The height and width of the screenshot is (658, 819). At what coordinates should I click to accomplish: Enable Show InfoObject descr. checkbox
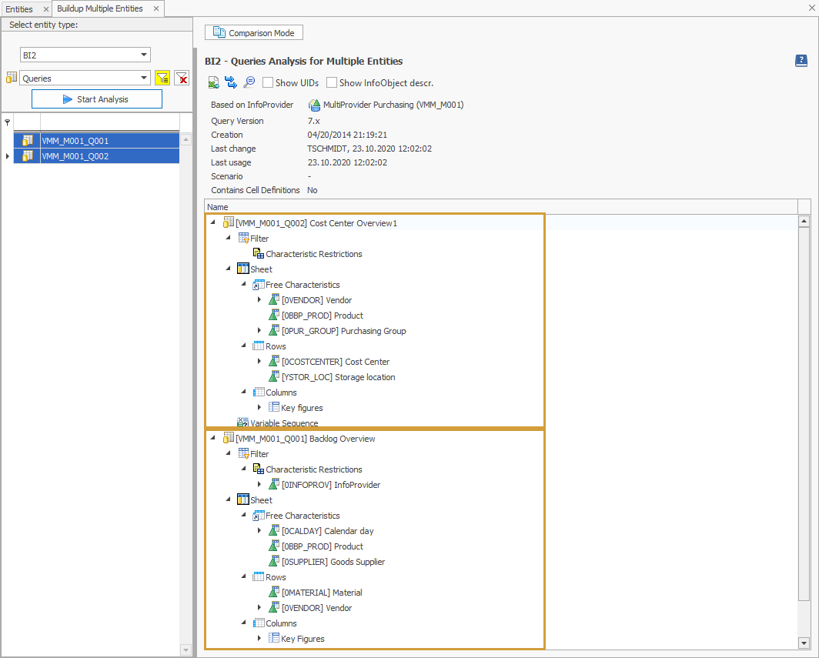[333, 82]
